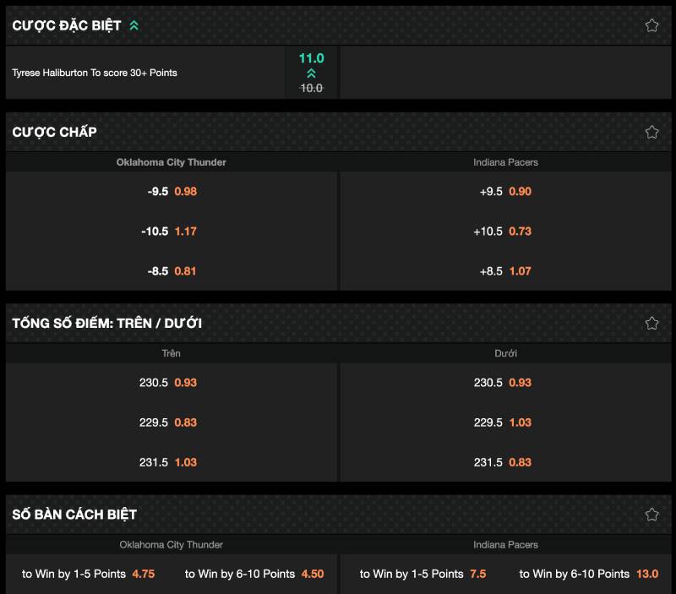Star the Số Bàn Cách Biệt section
This screenshot has width=676, height=594.
pos(651,514)
